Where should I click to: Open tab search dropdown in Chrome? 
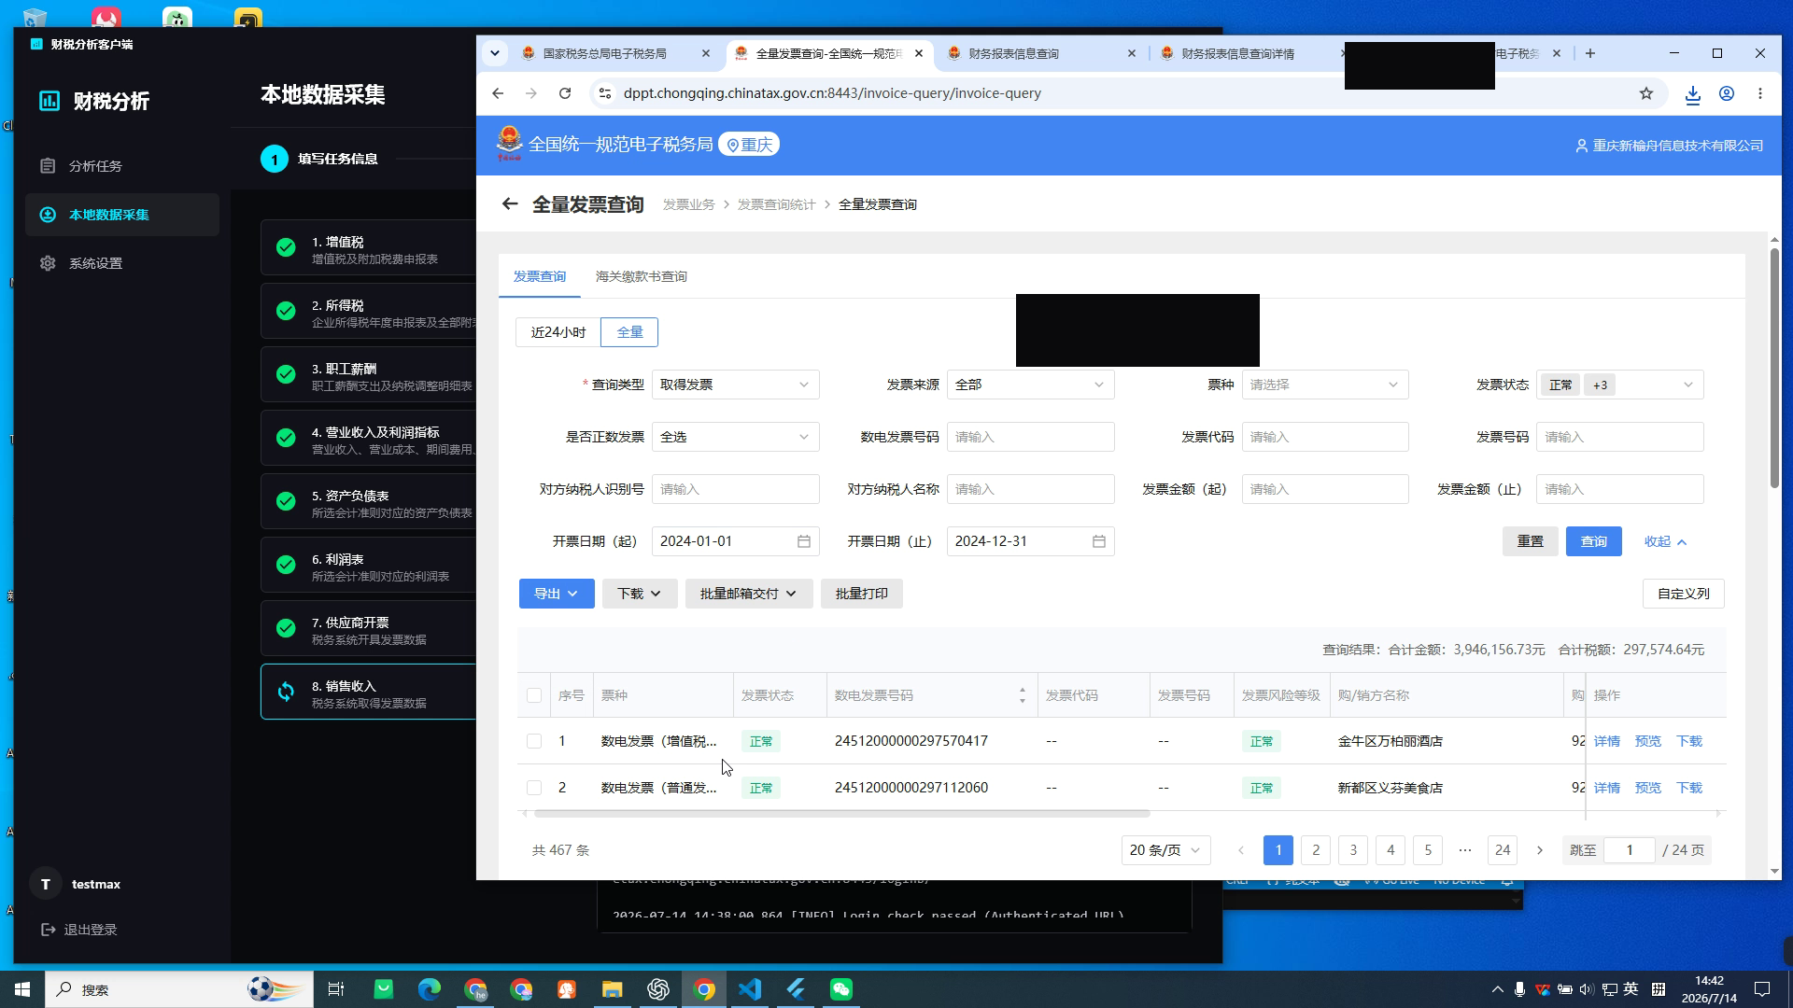coord(495,53)
